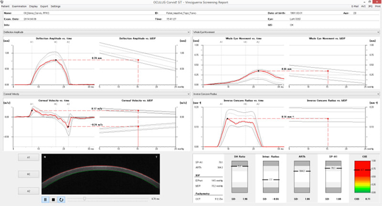Click the SP-A1 deviation bar
Screen dimensions: 382x206
333,177
